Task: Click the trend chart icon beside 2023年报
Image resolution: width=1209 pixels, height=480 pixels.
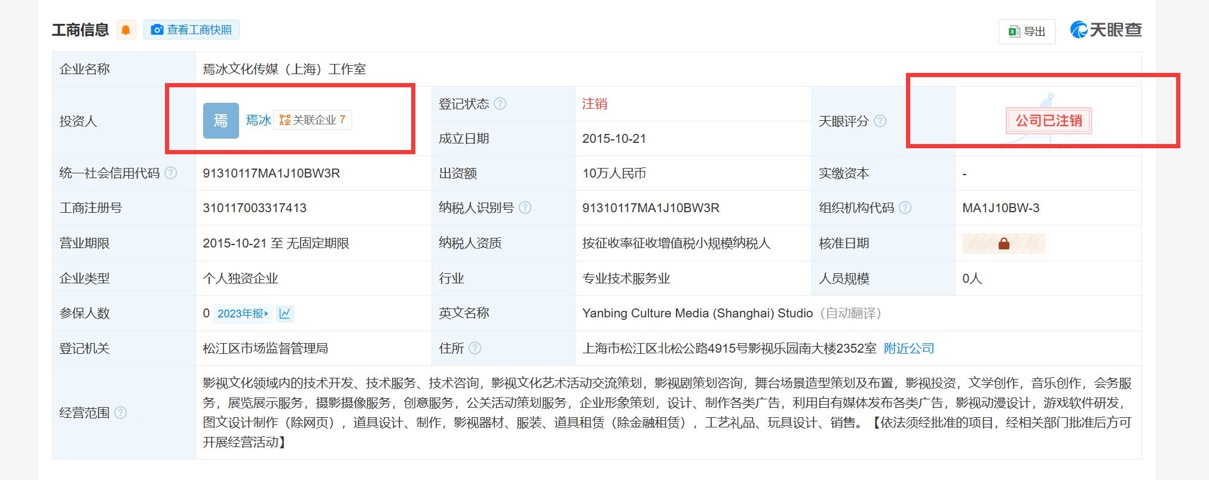Action: point(285,314)
